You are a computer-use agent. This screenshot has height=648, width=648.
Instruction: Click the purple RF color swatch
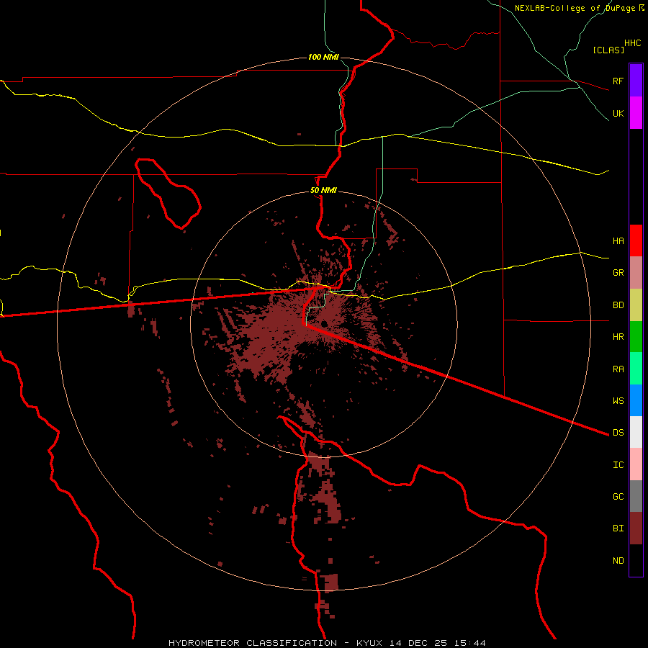point(636,81)
